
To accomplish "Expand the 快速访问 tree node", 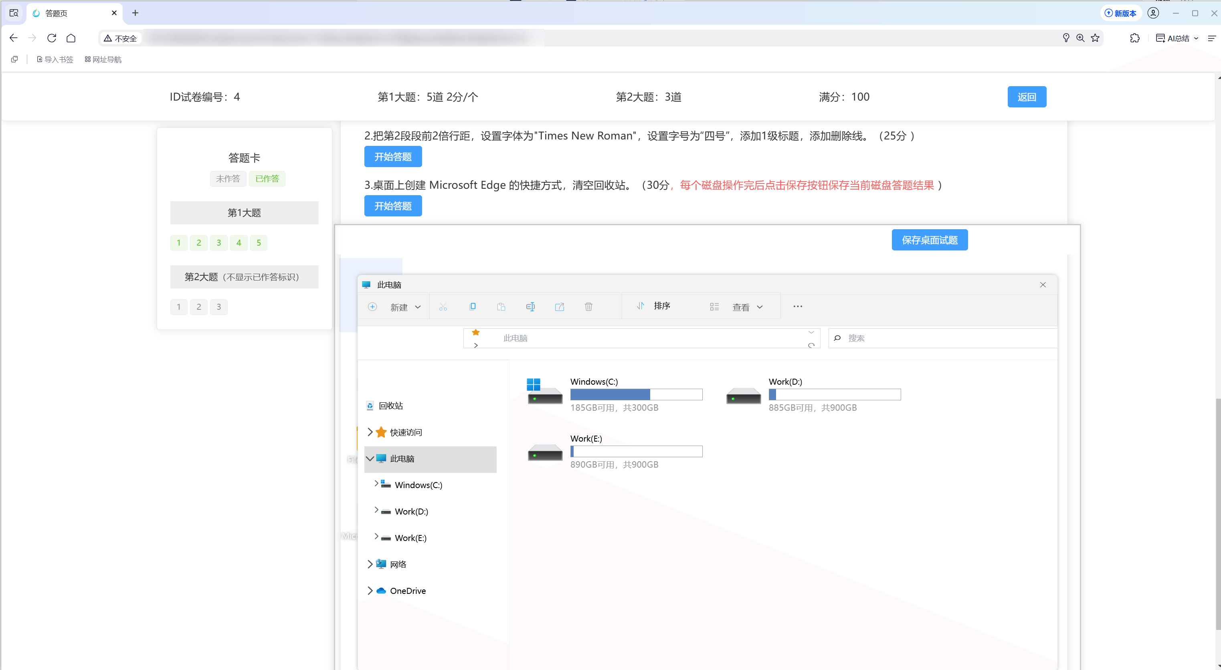I will (370, 432).
